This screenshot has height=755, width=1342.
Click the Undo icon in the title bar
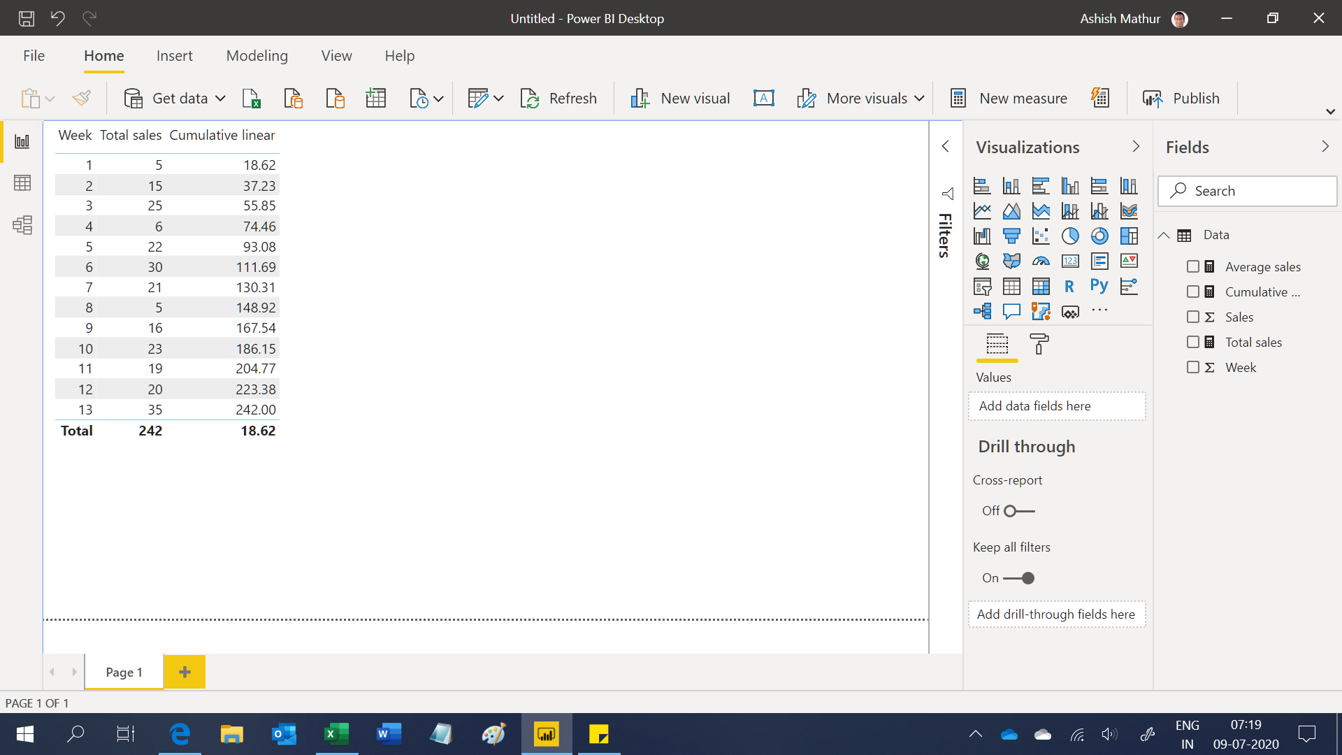58,18
